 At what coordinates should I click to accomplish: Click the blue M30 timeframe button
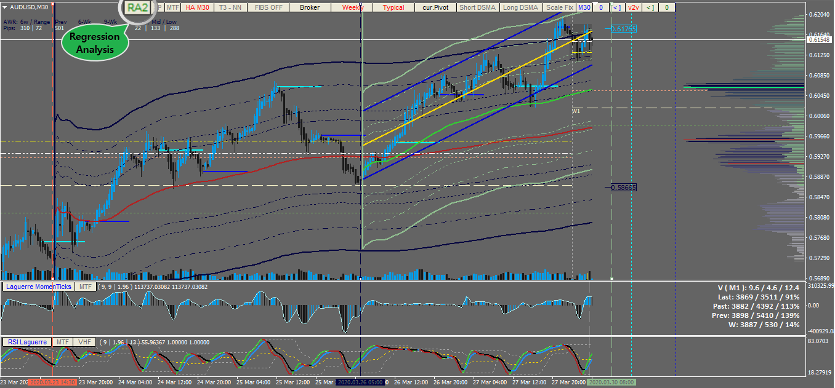tap(584, 7)
